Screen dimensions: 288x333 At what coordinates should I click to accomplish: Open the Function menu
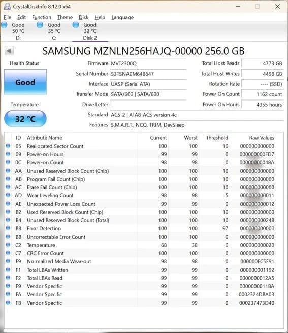pos(42,17)
